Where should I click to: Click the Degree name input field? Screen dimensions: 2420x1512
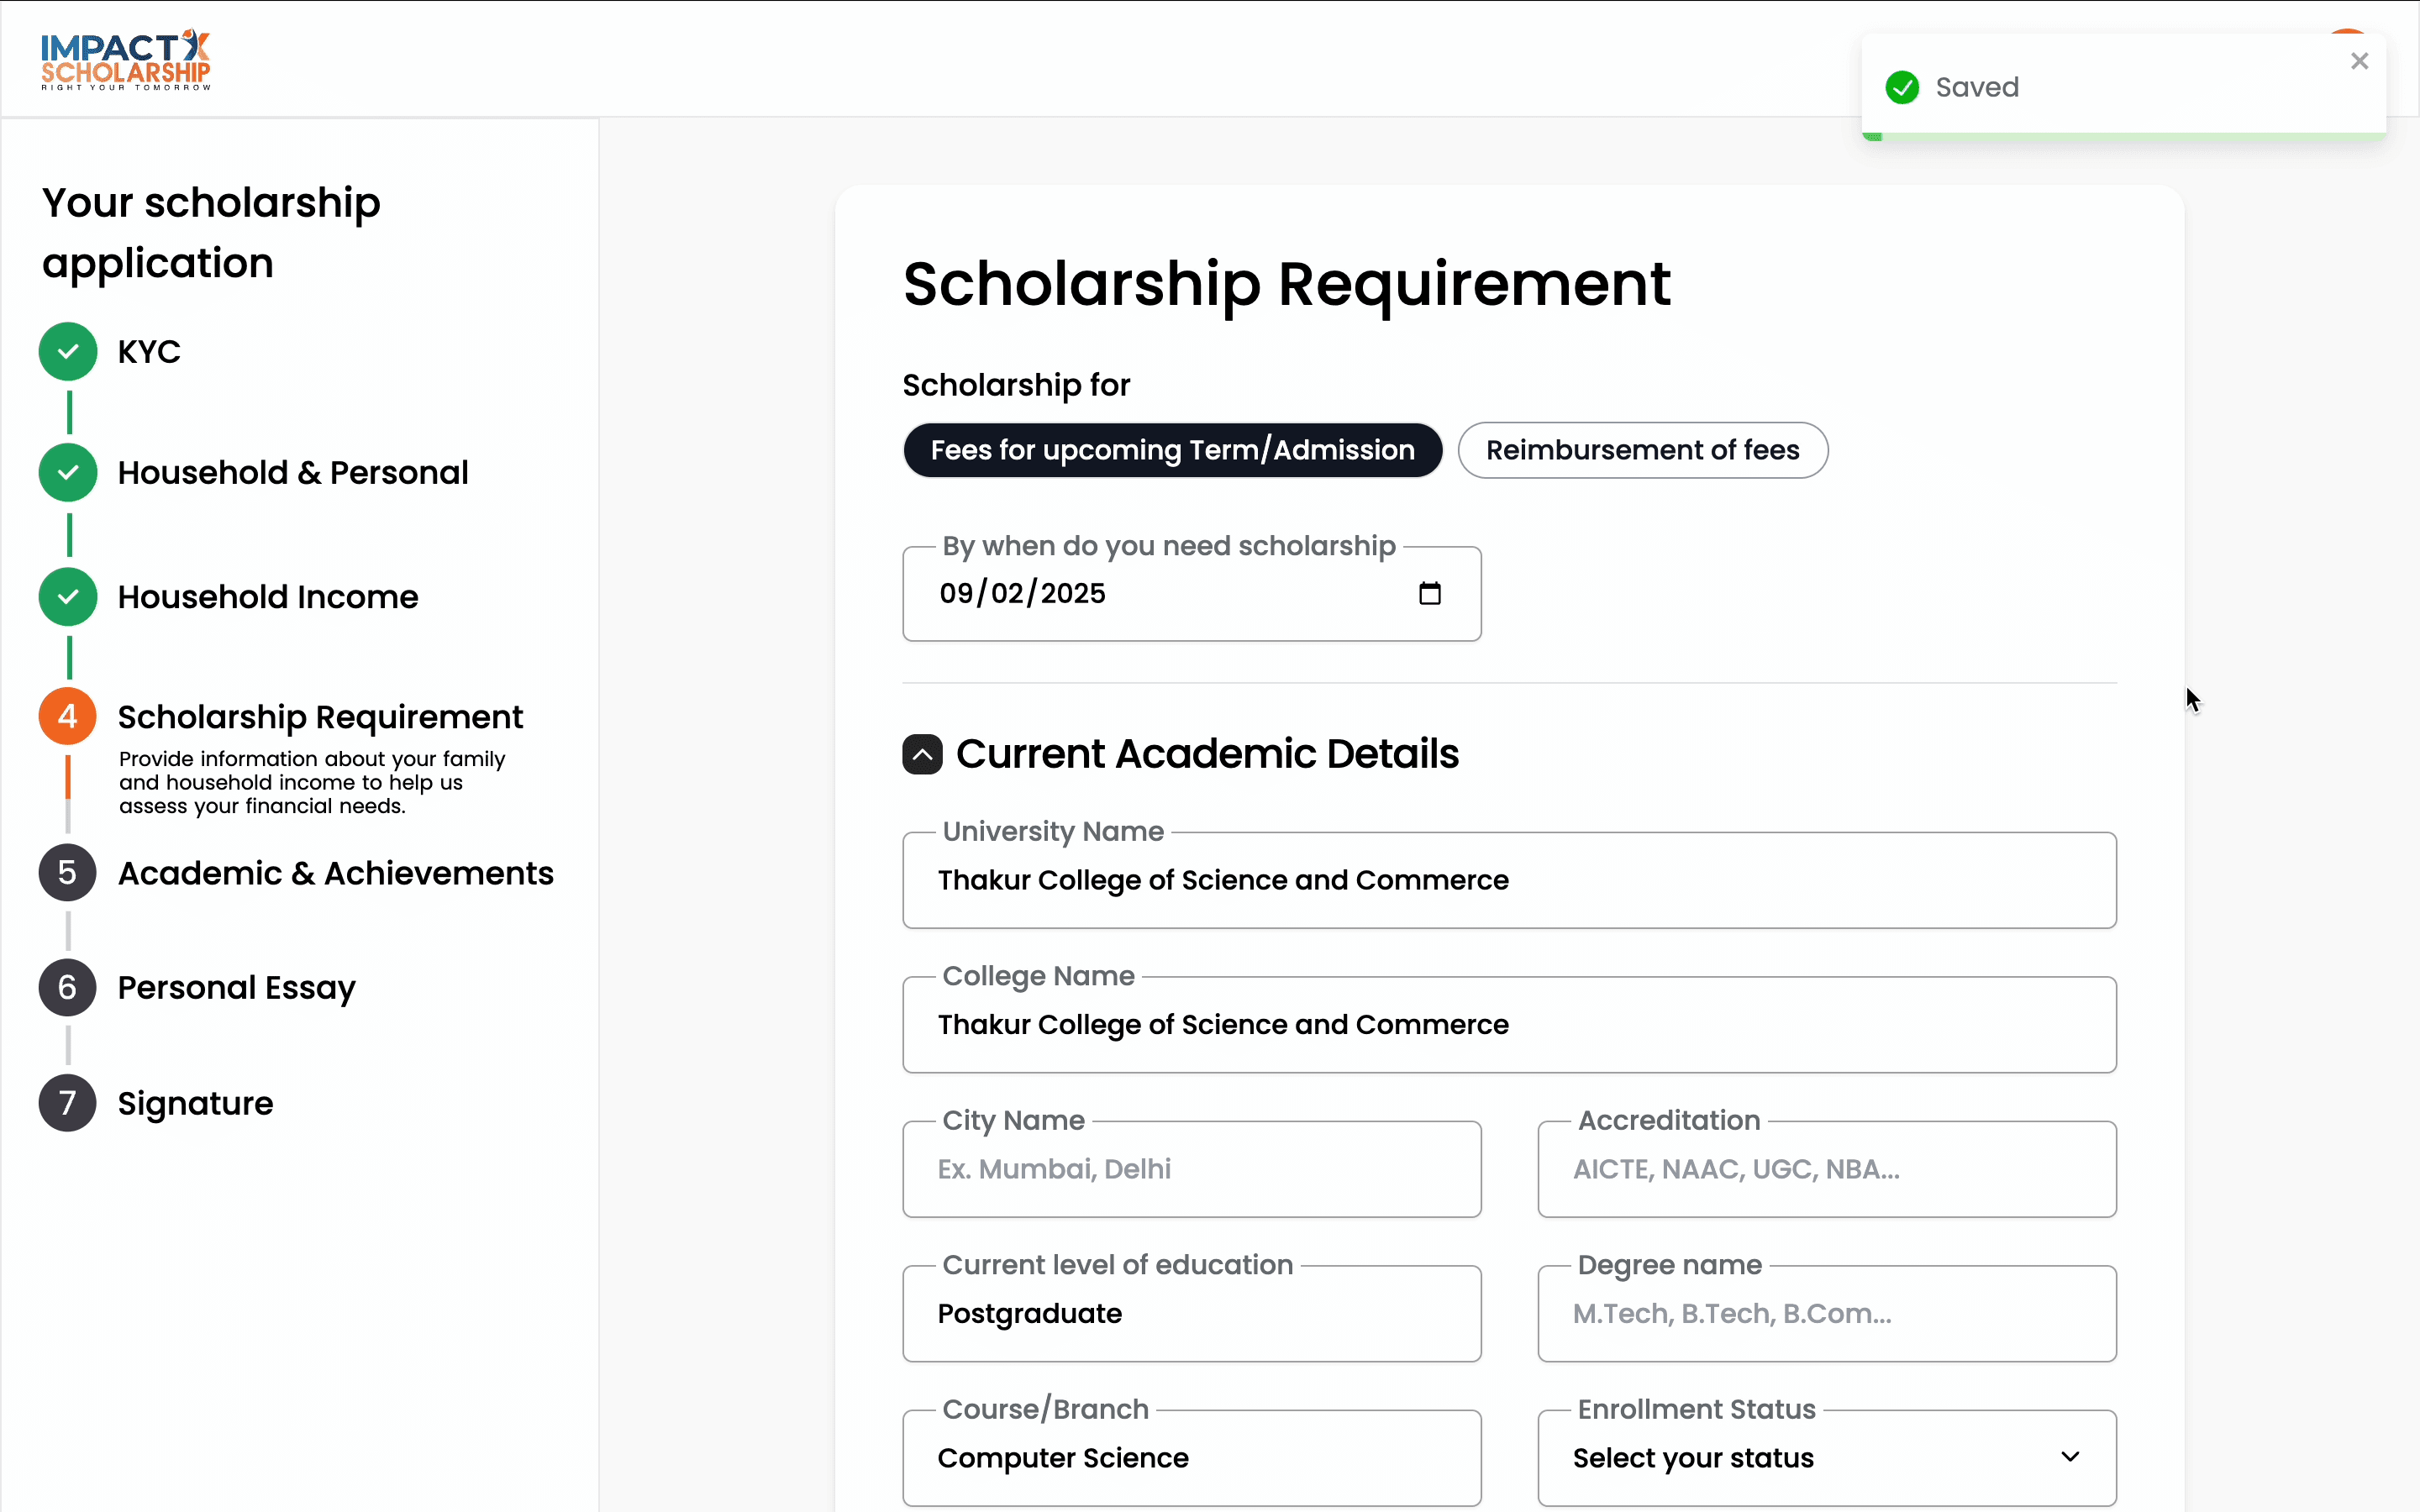1826,1314
